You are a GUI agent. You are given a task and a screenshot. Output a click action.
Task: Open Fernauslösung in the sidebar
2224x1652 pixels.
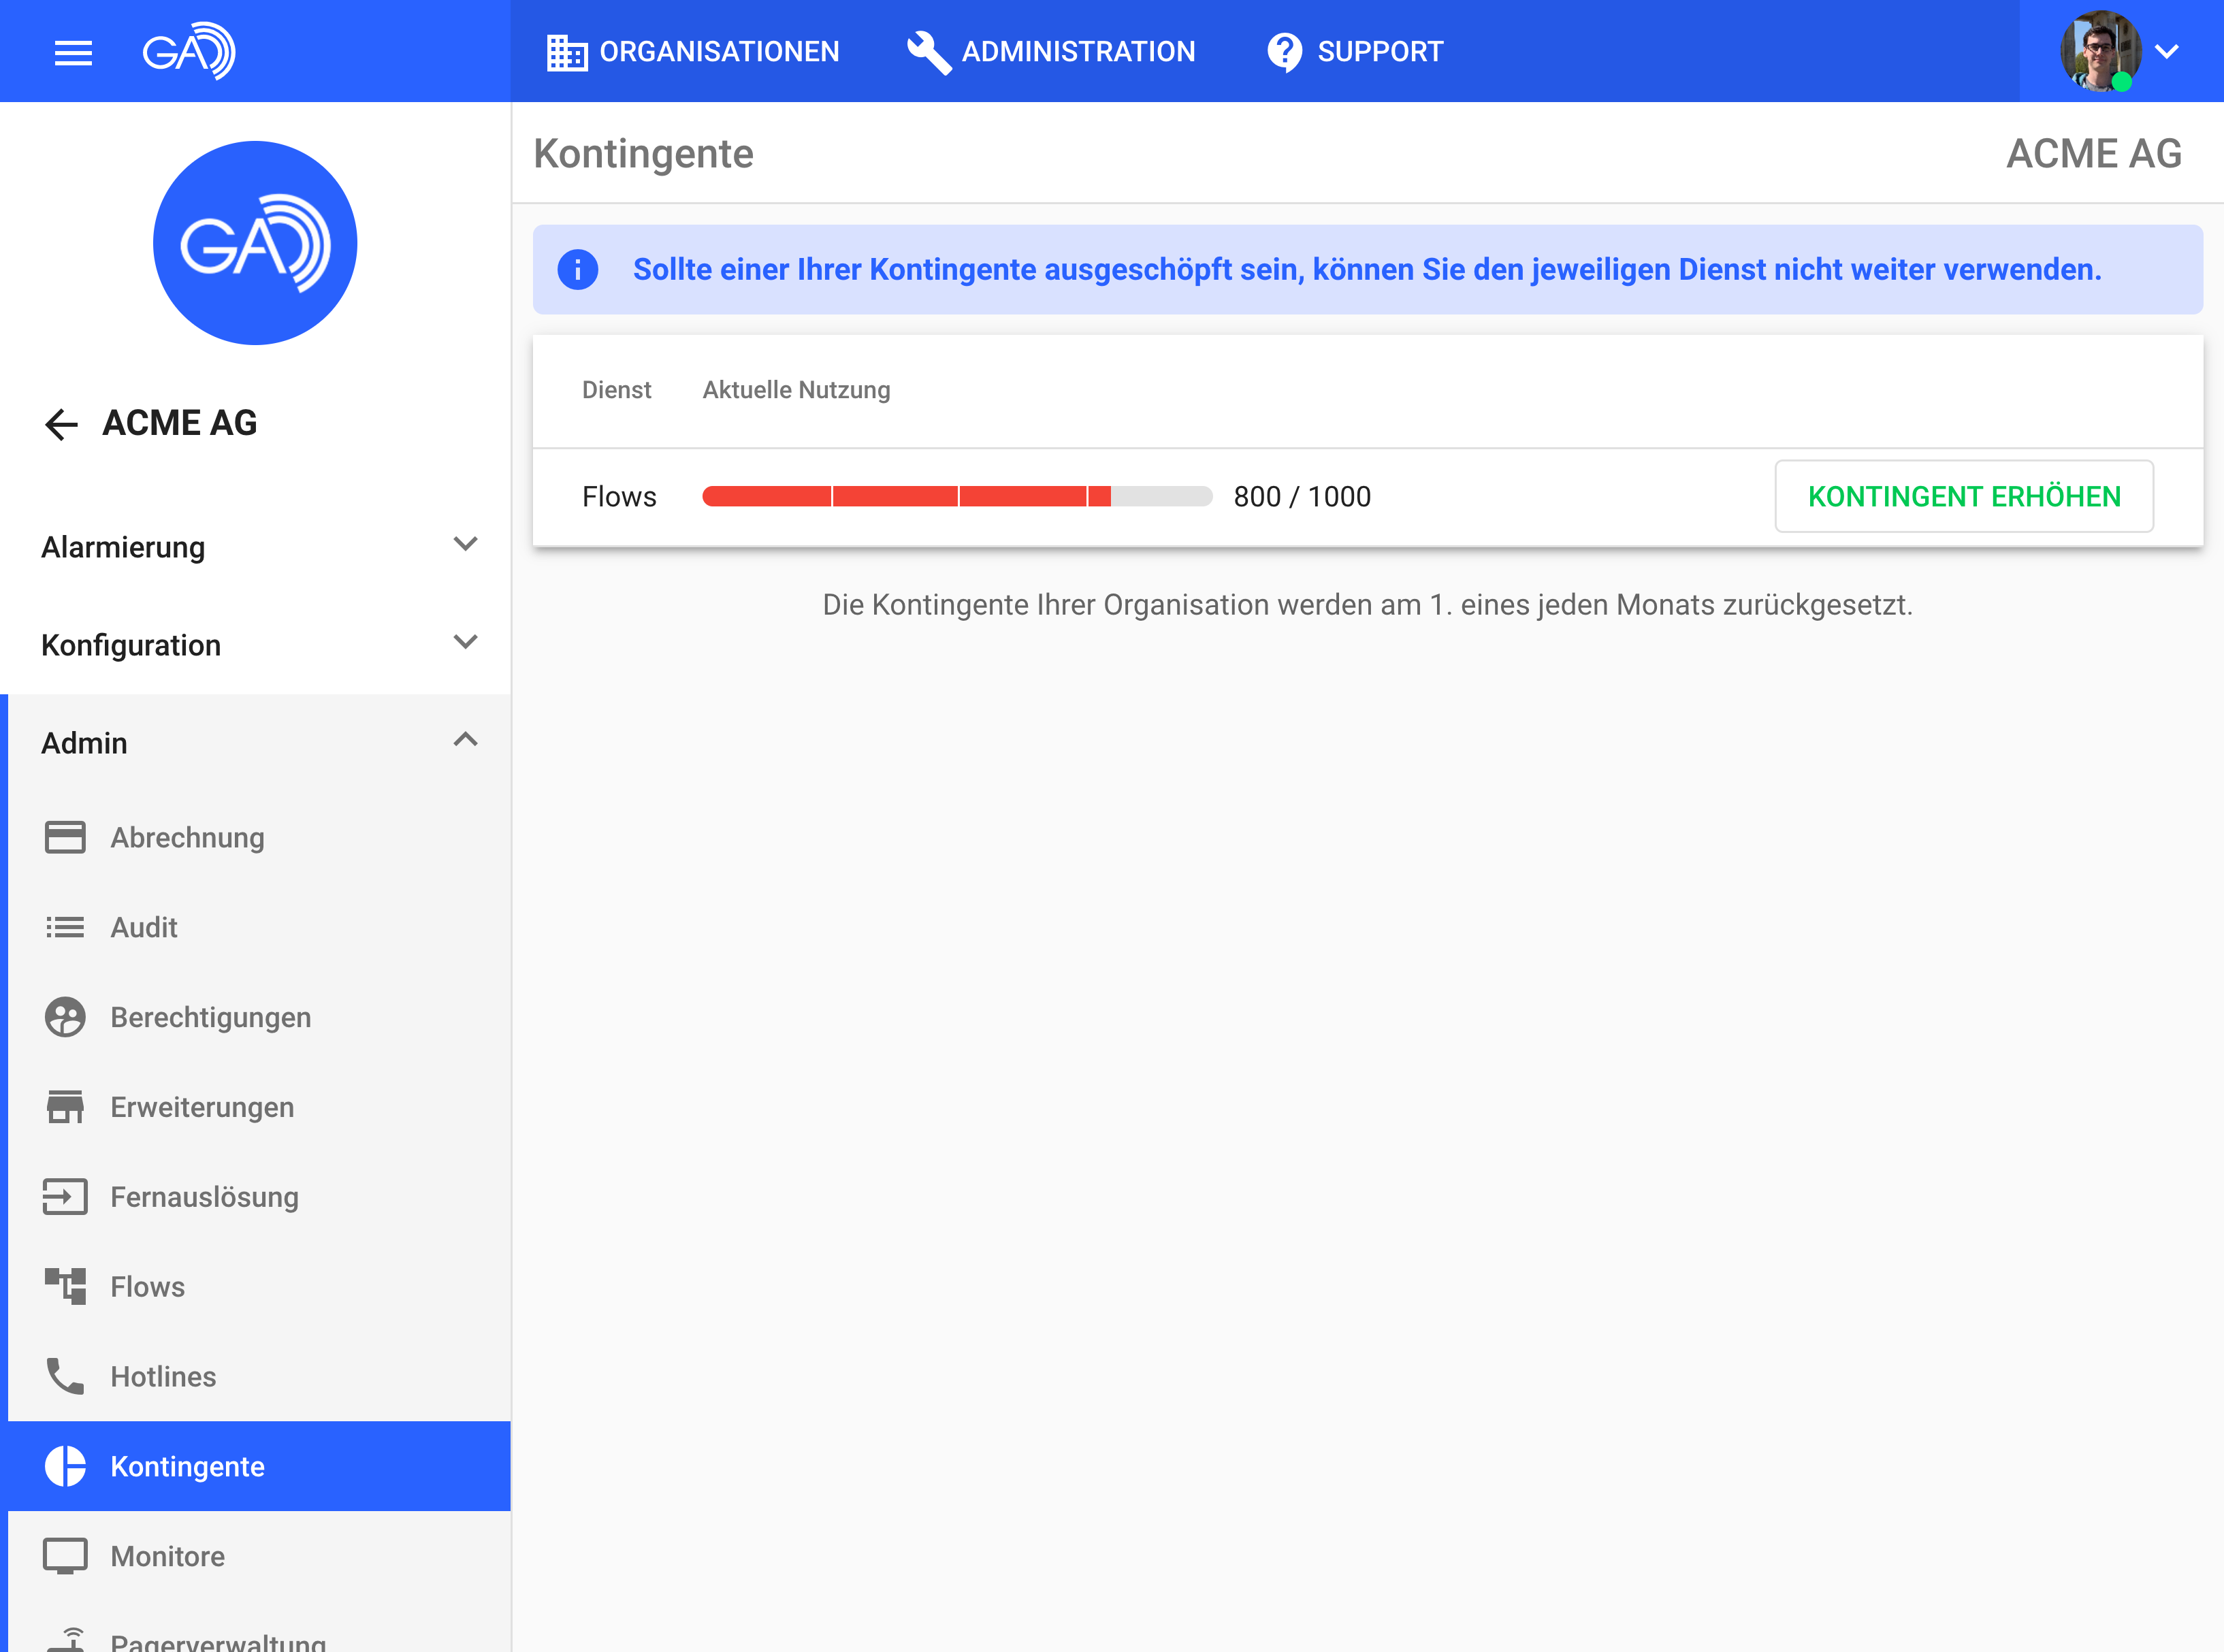(x=259, y=1197)
